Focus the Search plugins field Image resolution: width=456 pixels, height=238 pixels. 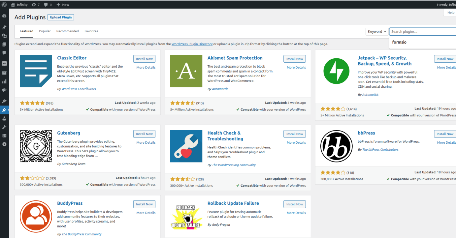coord(423,32)
